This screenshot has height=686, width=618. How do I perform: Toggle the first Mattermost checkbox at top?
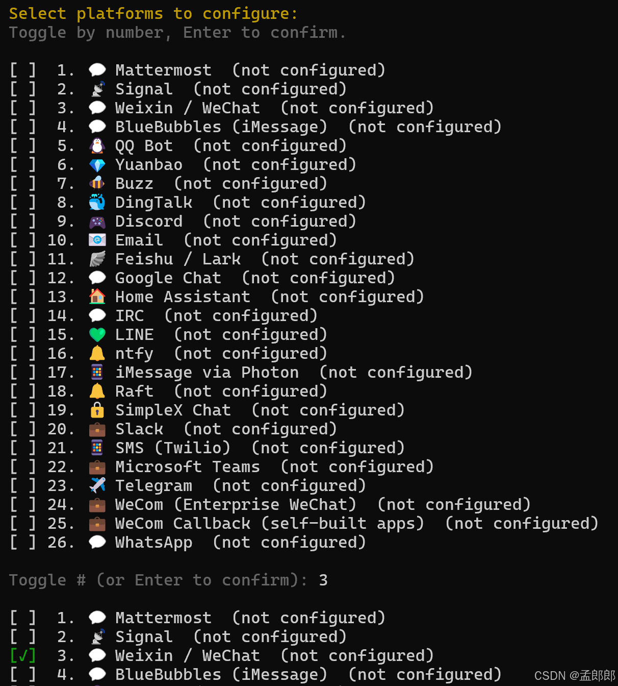click(23, 70)
